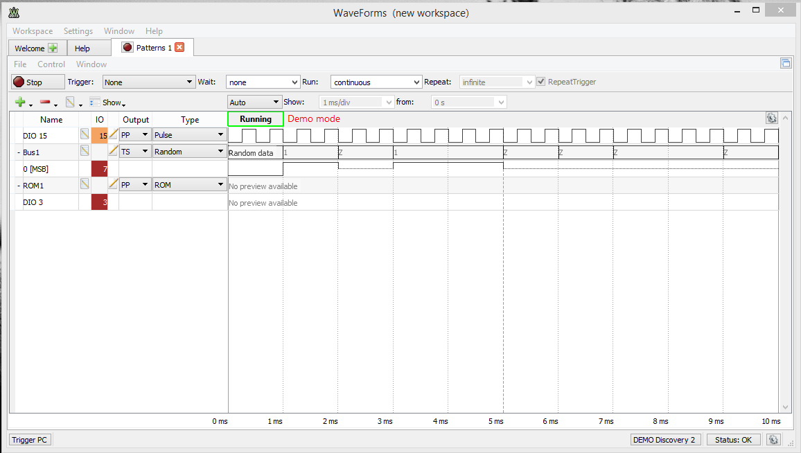Change ROM1 output mode from PP
Image resolution: width=801 pixels, height=453 pixels.
point(135,185)
